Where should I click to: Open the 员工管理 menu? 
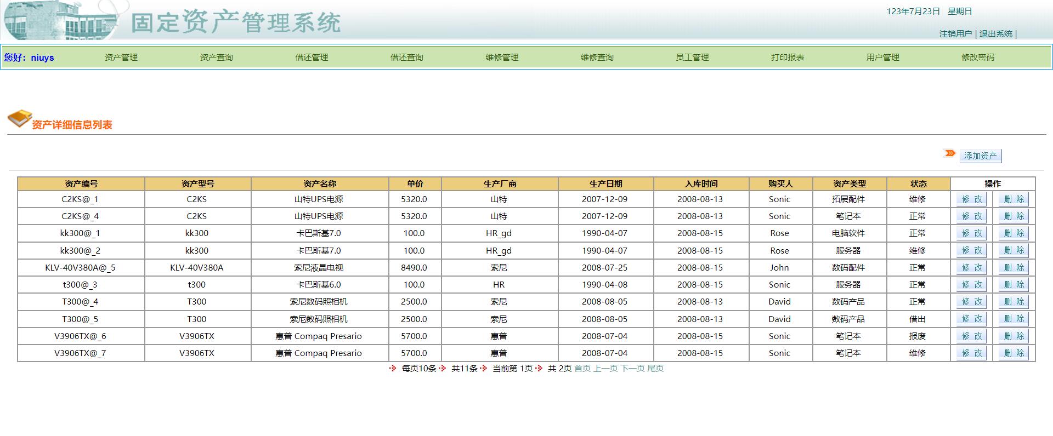click(x=692, y=58)
